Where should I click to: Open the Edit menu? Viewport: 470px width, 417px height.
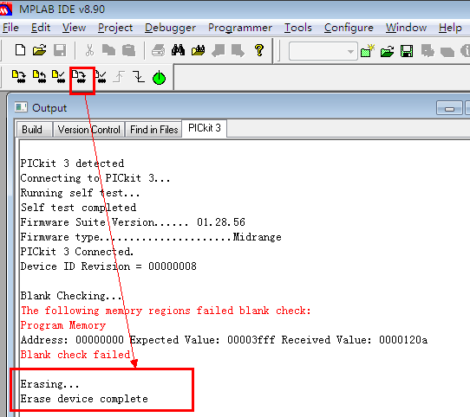tap(41, 28)
